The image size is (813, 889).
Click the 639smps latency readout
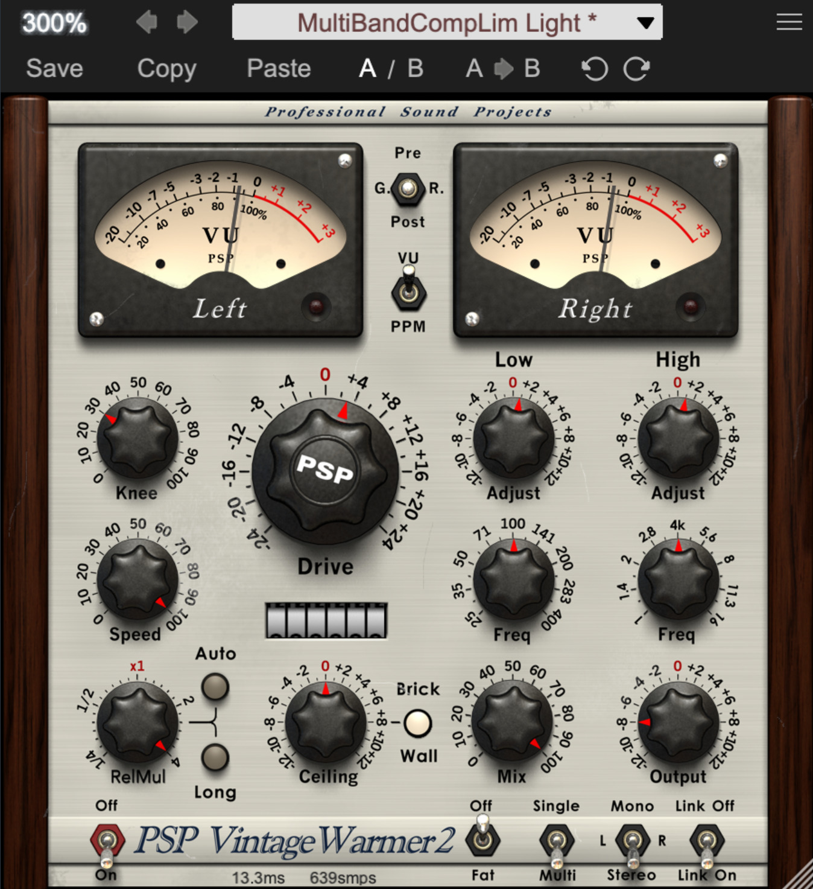point(343,878)
